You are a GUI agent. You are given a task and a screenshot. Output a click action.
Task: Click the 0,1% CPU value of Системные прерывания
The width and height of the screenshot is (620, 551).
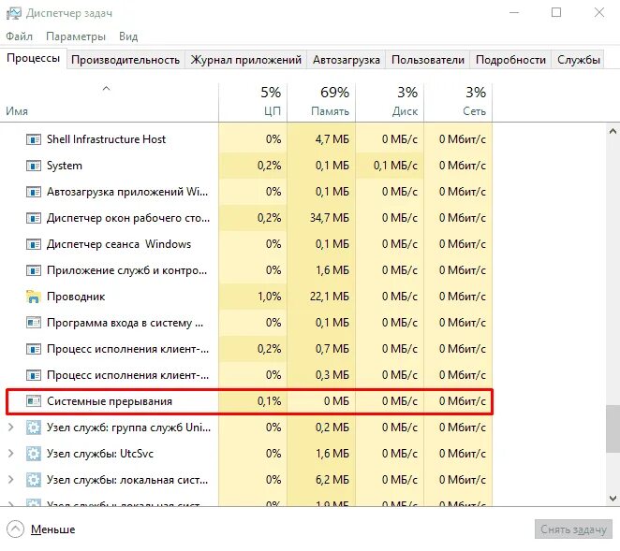point(270,401)
